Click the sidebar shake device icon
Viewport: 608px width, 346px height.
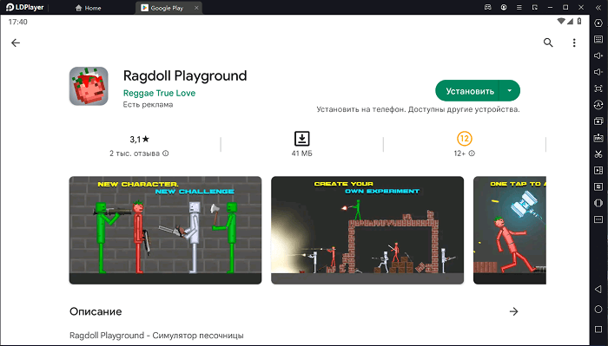(598, 203)
